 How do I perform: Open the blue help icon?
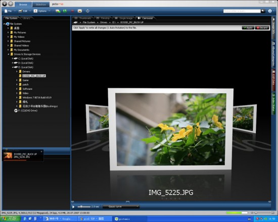coord(270,11)
